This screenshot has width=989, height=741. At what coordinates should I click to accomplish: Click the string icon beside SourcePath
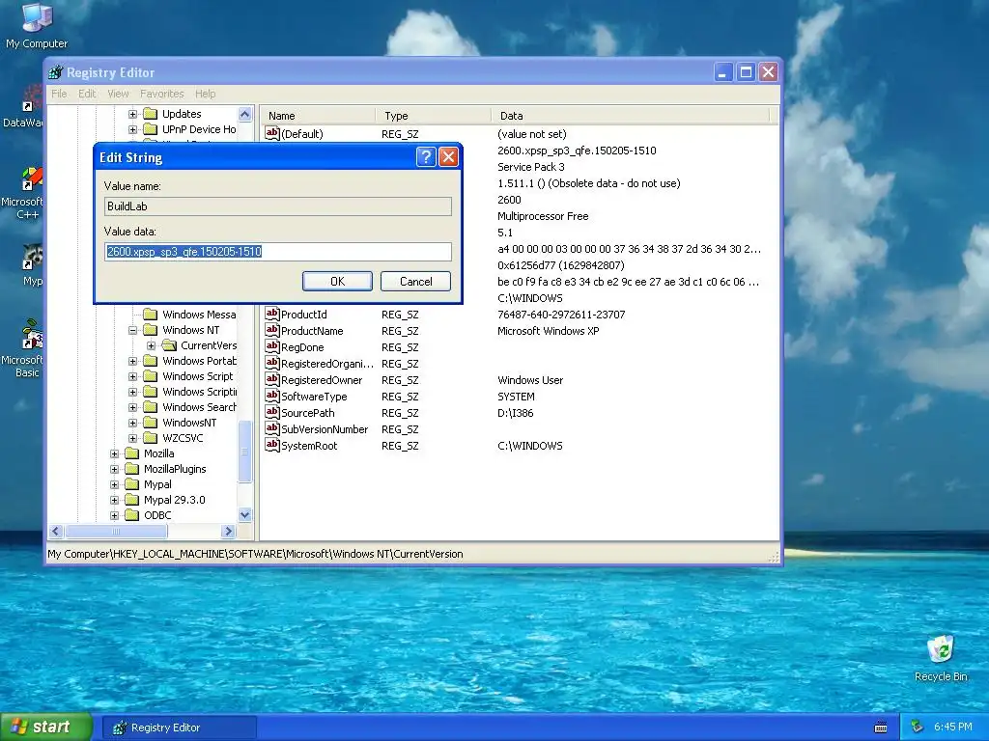(271, 411)
